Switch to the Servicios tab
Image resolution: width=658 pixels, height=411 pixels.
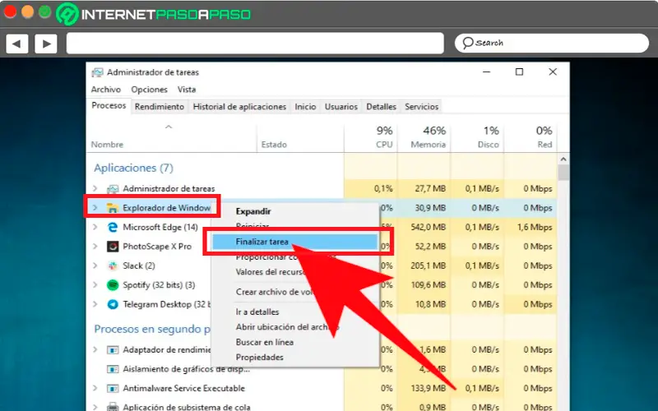click(421, 107)
